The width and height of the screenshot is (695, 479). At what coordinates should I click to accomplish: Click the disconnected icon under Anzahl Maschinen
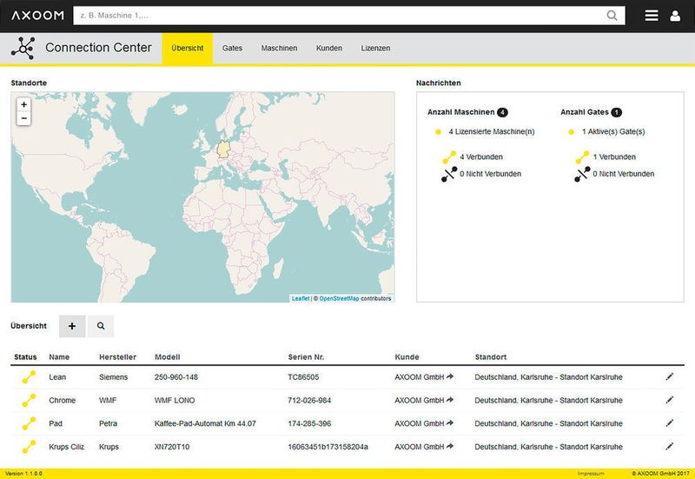tap(449, 174)
